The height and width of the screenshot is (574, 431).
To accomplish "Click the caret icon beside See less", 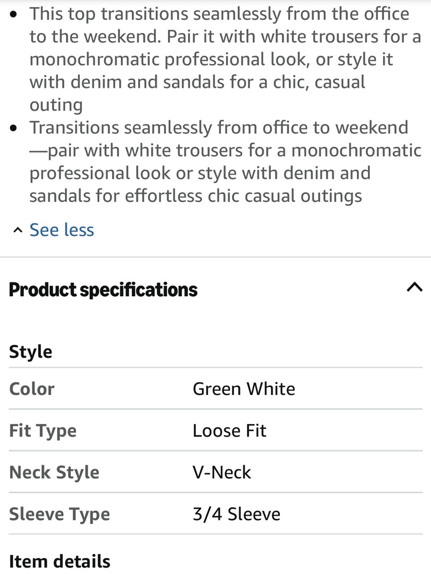I will coord(17,230).
